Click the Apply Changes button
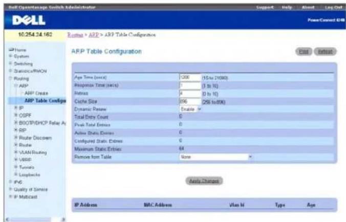Viewport: 346px width, 222px height. [204, 181]
